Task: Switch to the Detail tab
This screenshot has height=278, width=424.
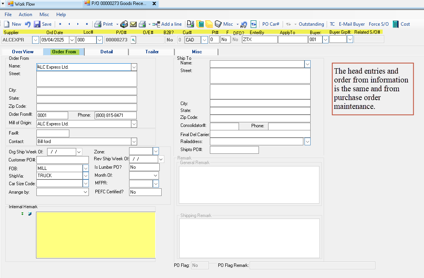Action: click(106, 52)
